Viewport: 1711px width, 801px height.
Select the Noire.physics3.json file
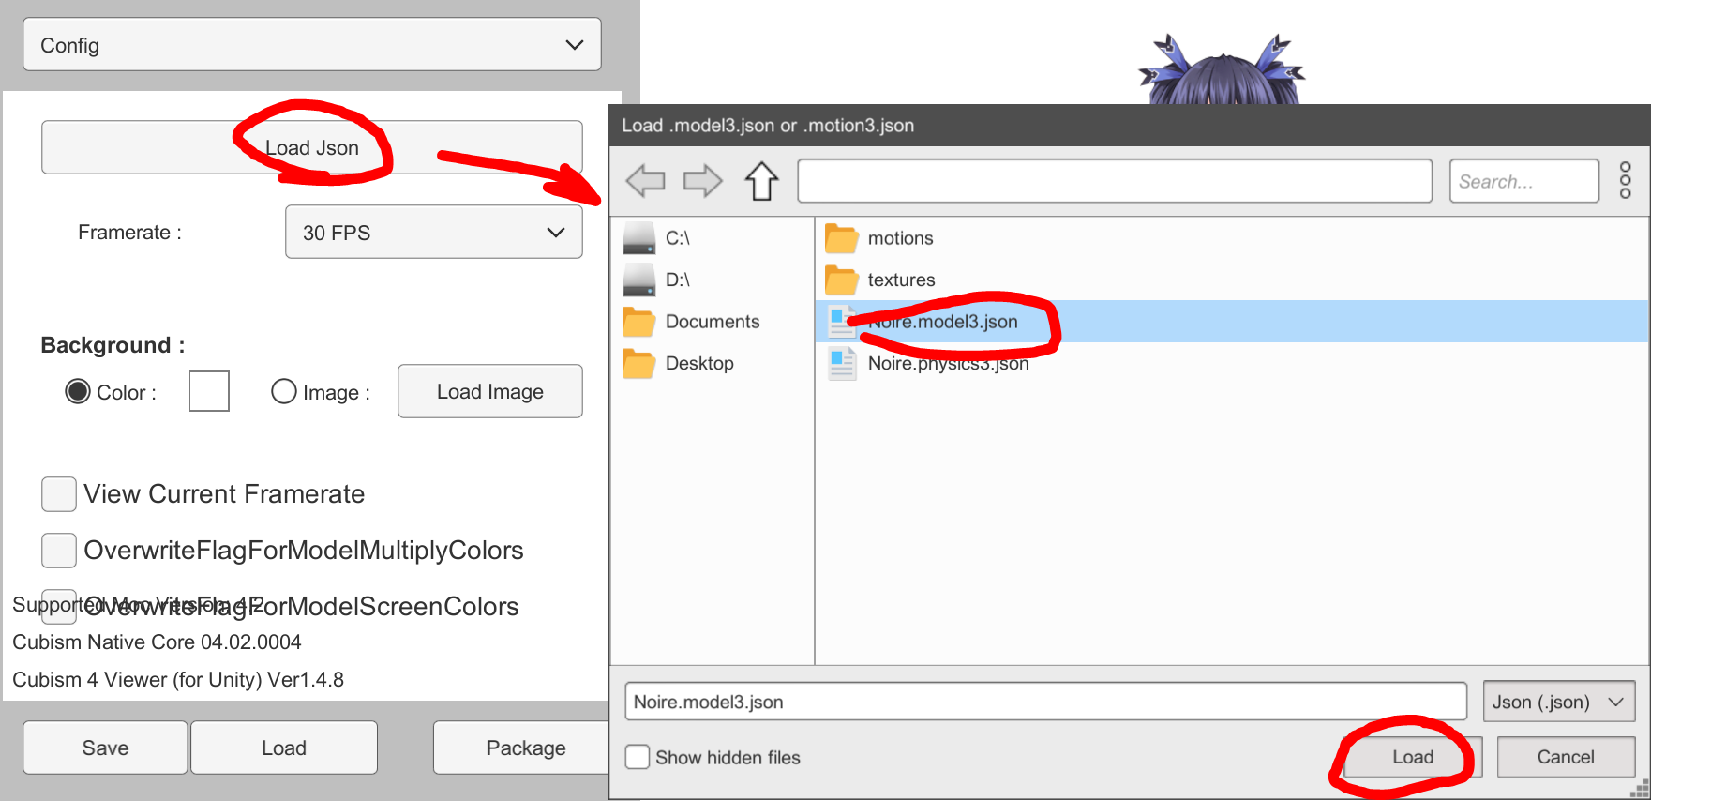1232,363
